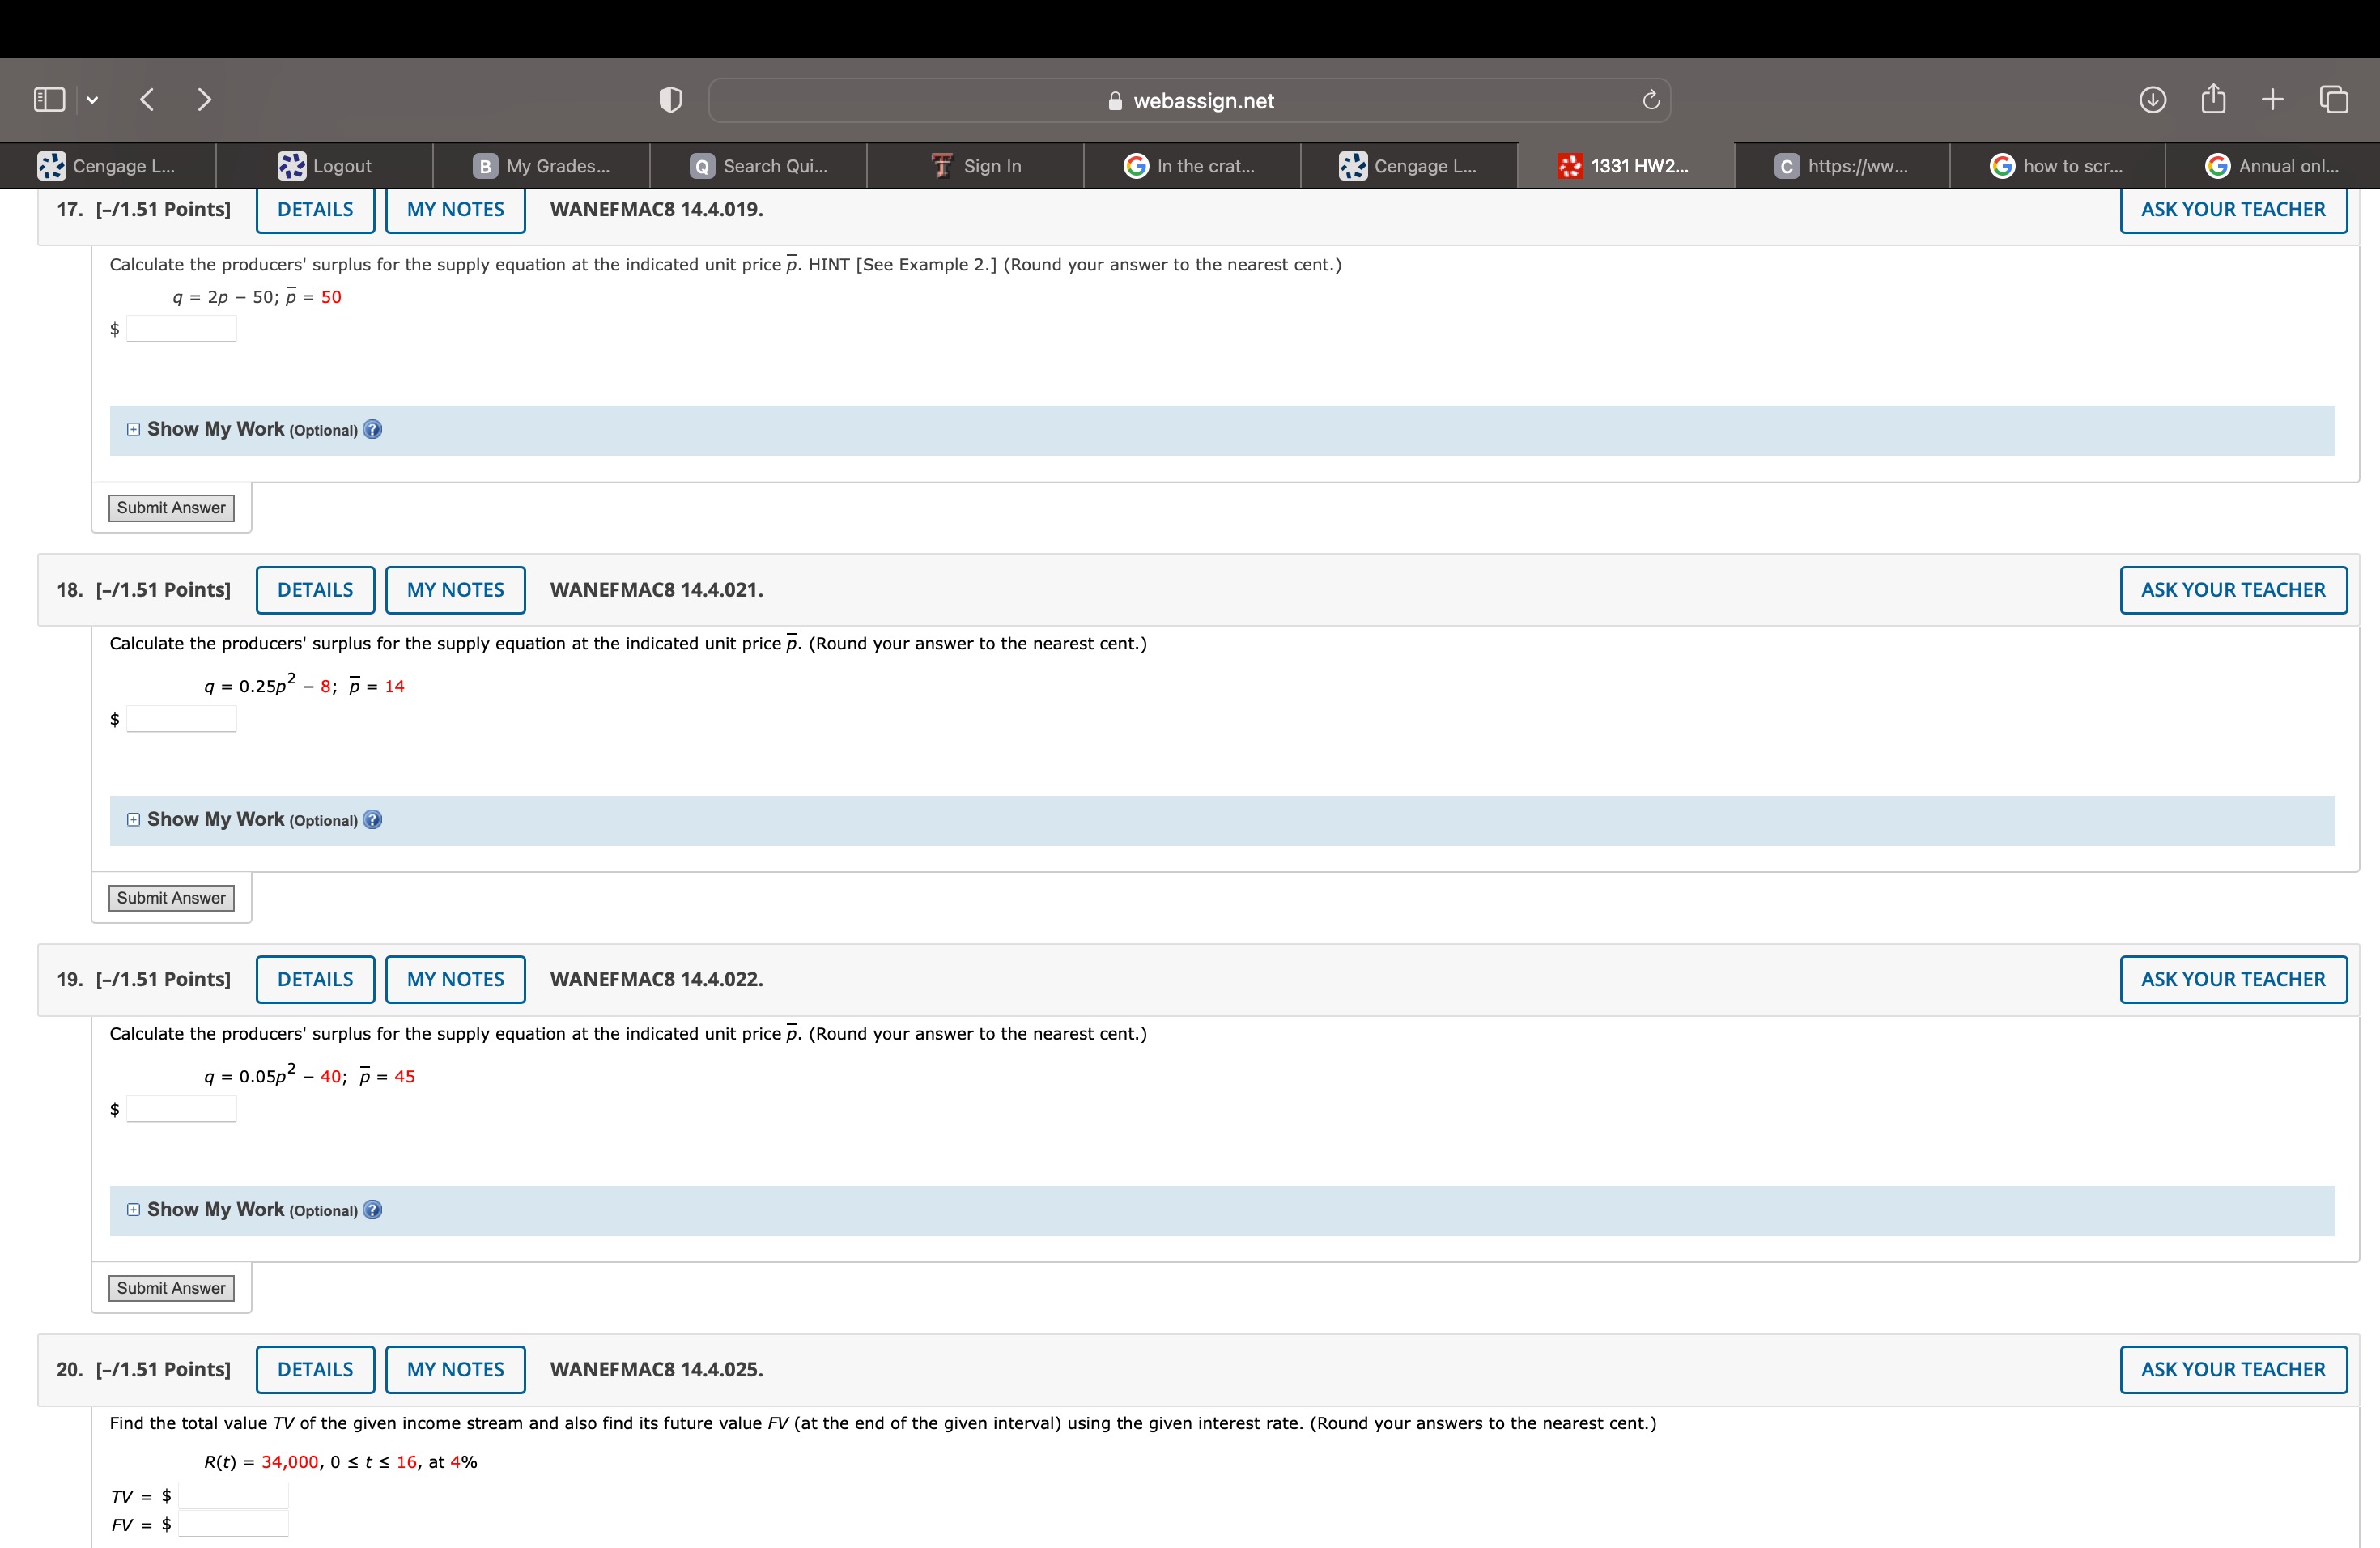The image size is (2380, 1548).
Task: Click the reload page icon
Action: [x=1650, y=99]
